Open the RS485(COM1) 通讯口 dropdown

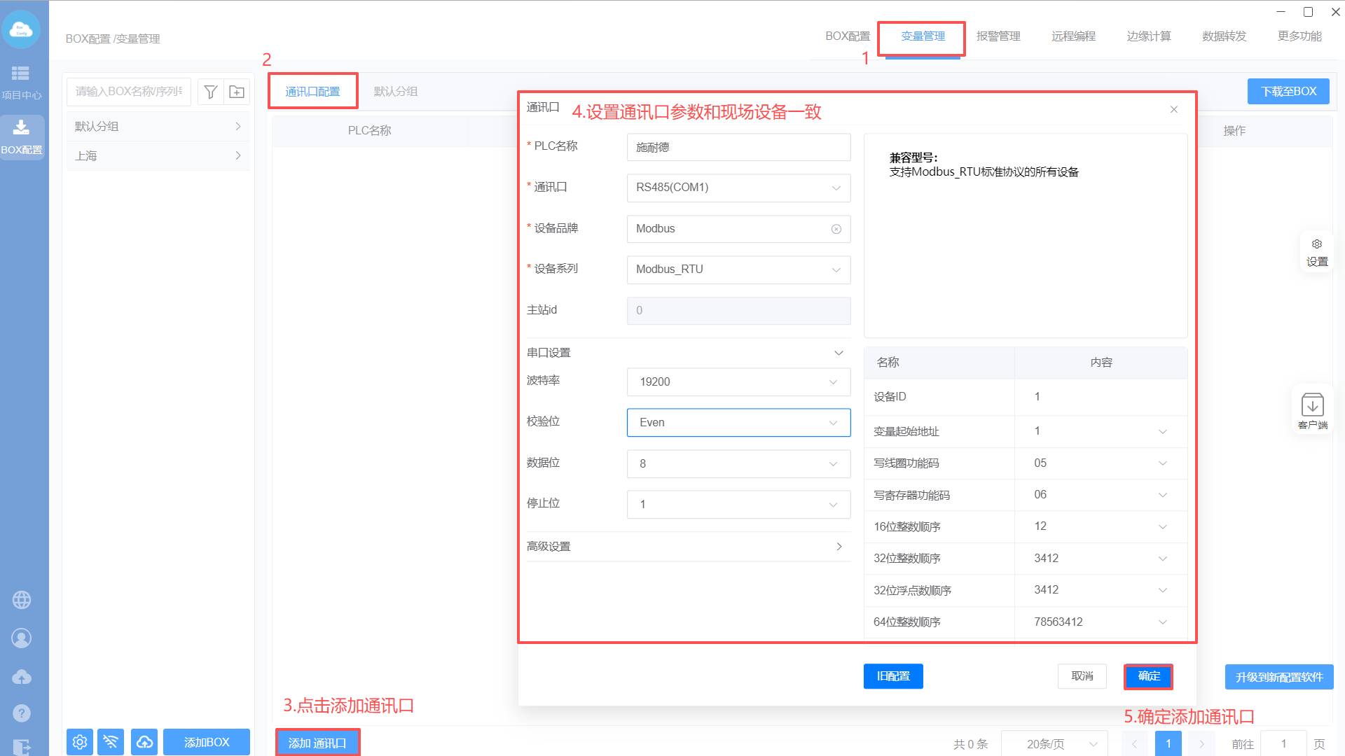tap(738, 188)
